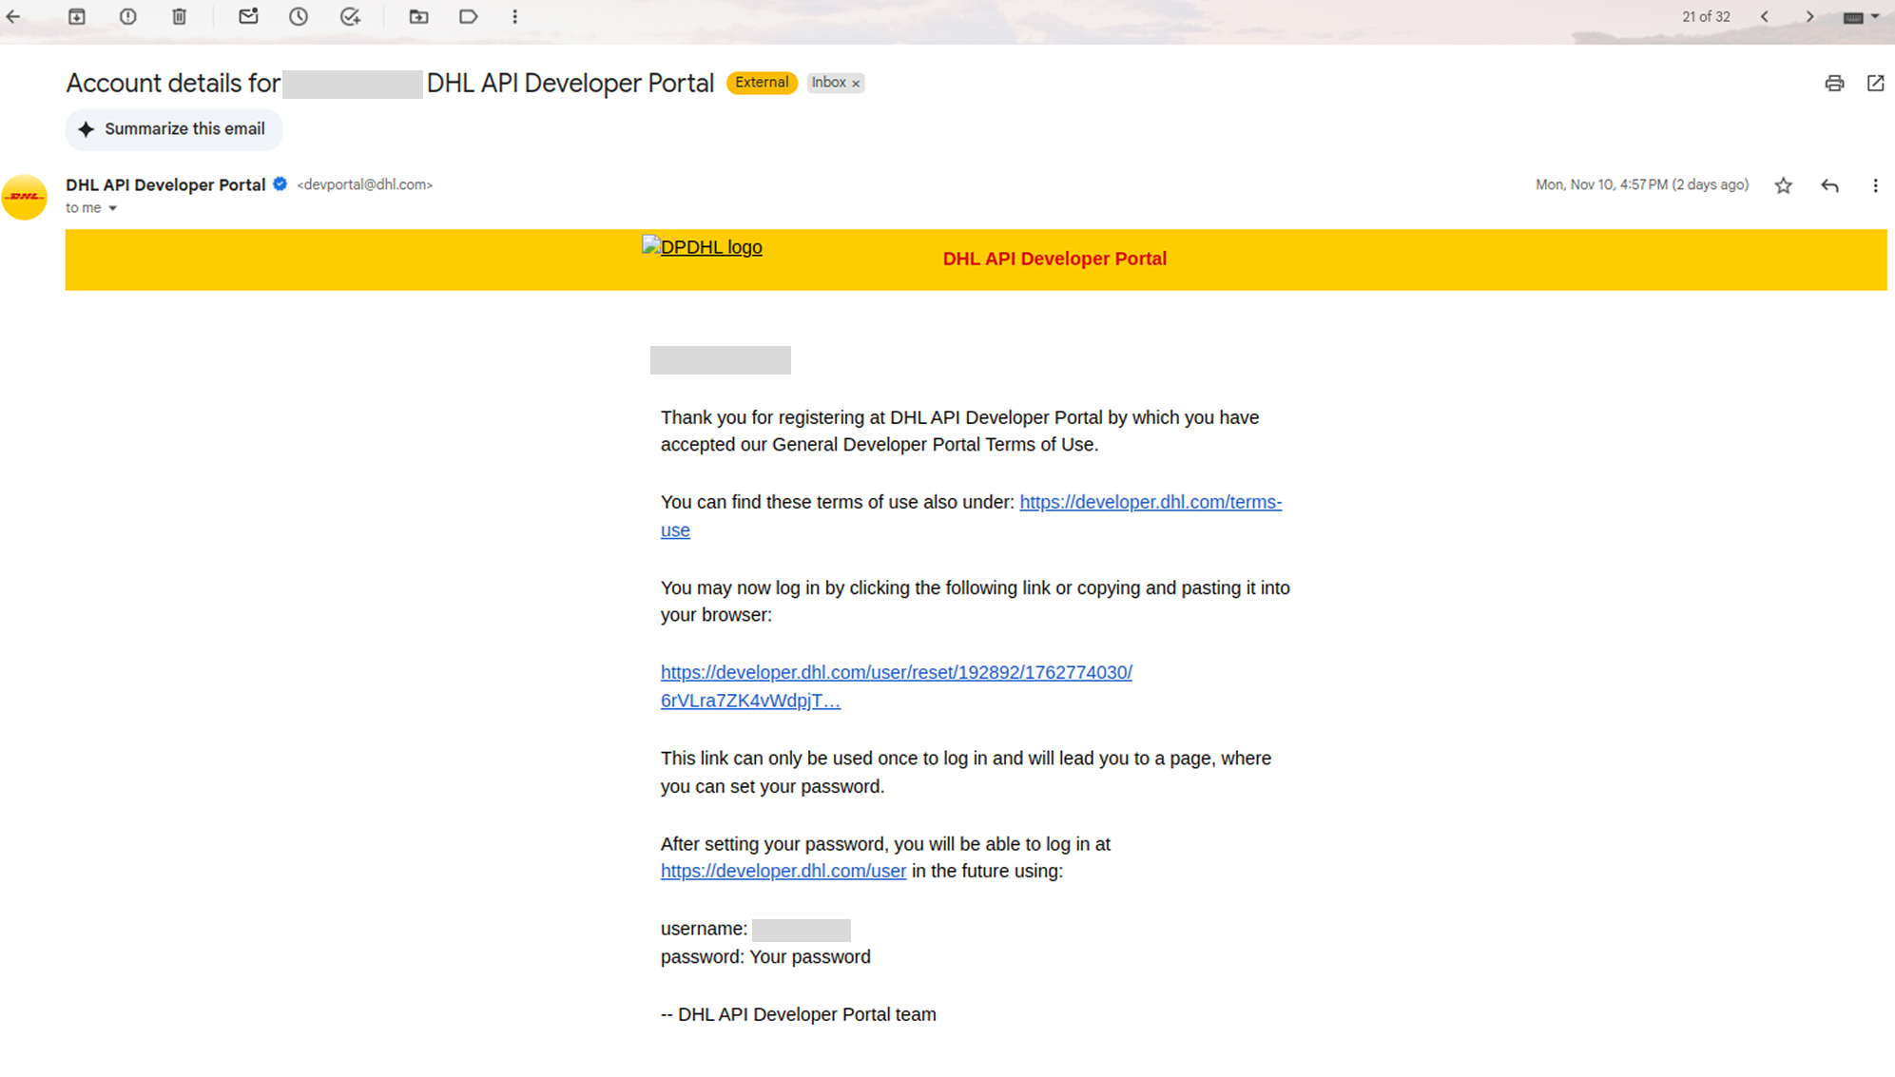Report this email as spam
The image size is (1895, 1077).
(128, 16)
